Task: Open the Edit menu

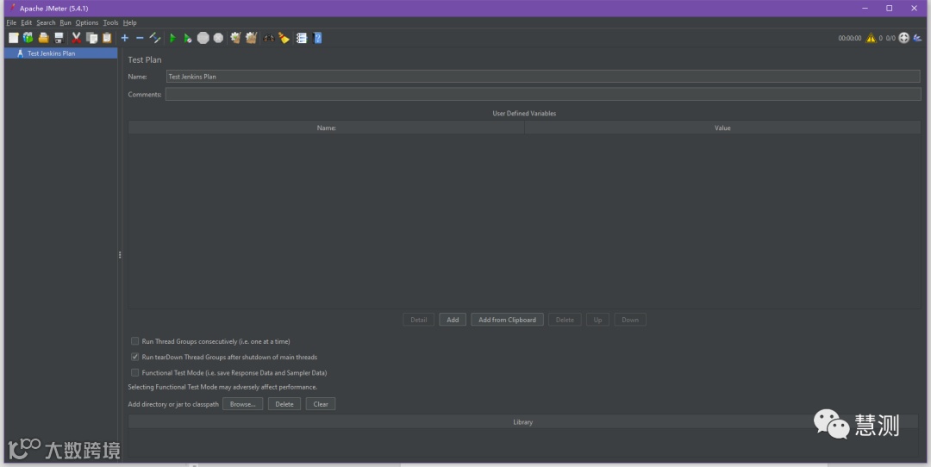Action: tap(26, 22)
